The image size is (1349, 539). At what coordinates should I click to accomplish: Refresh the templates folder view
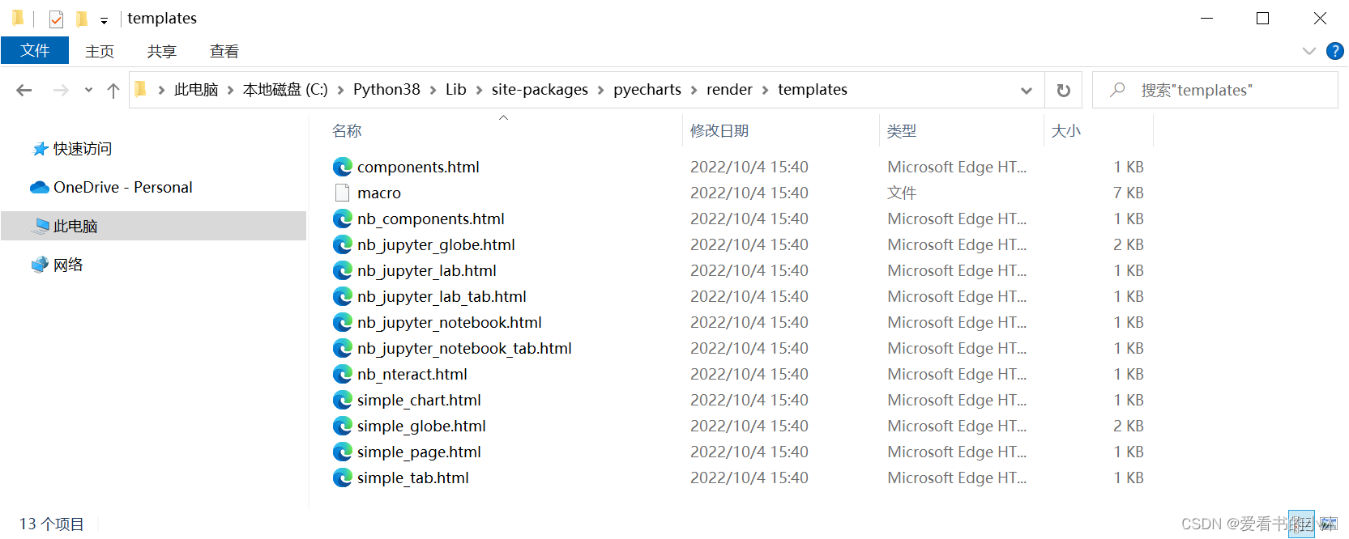coord(1064,91)
